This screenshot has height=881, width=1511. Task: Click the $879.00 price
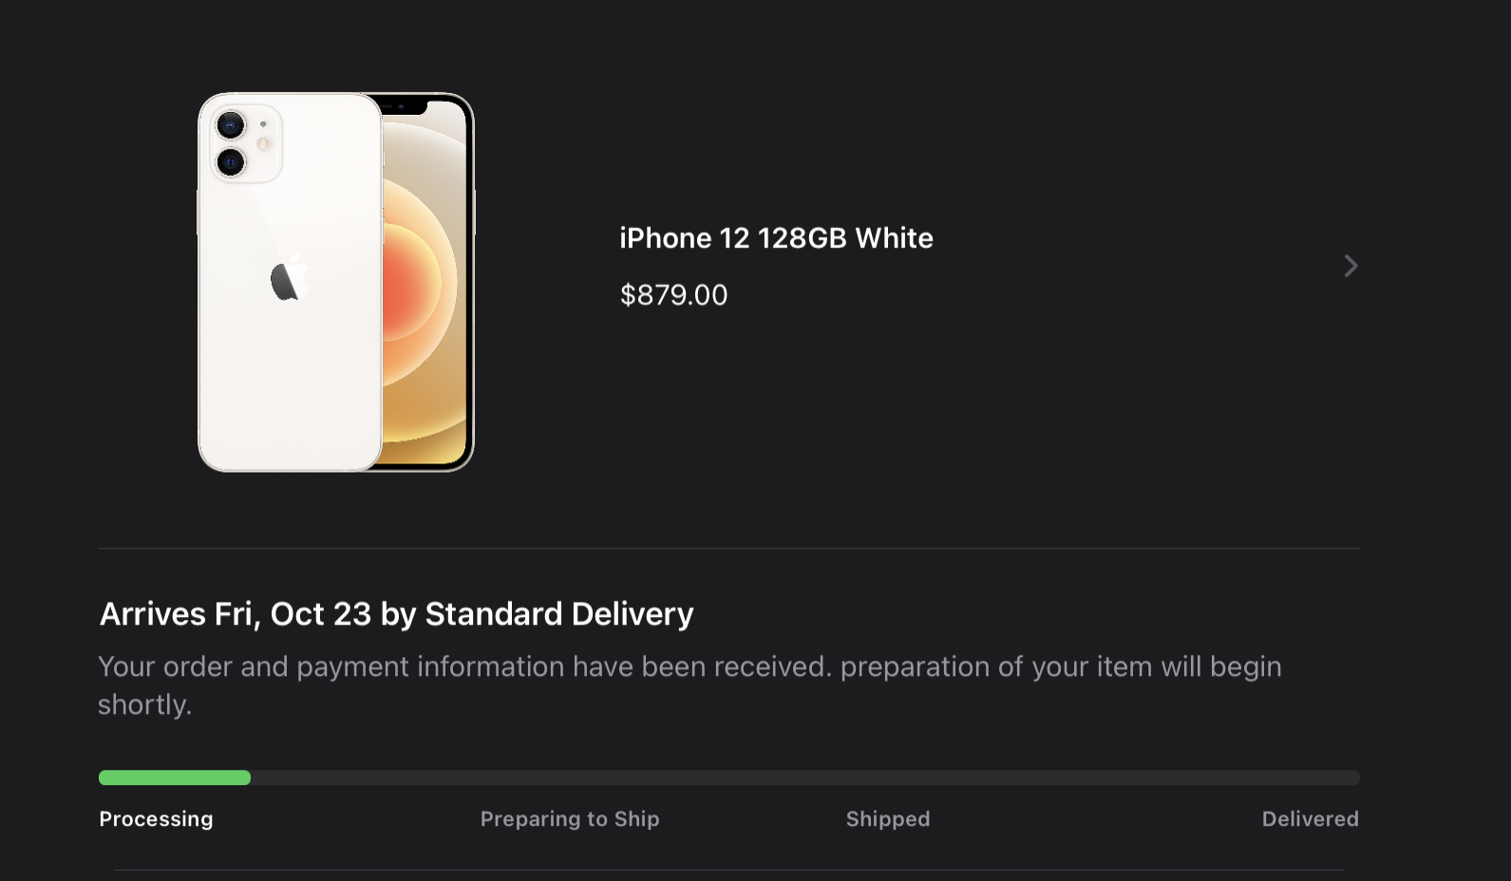tap(673, 295)
